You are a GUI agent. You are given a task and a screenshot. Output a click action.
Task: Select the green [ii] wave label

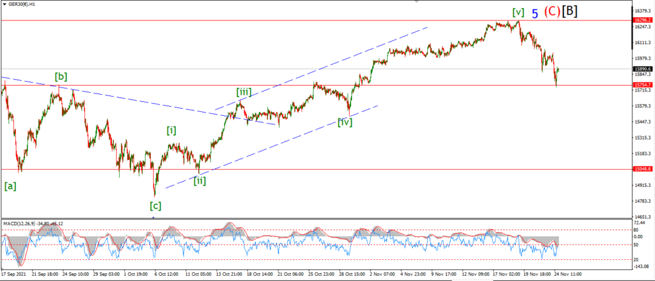coord(200,181)
